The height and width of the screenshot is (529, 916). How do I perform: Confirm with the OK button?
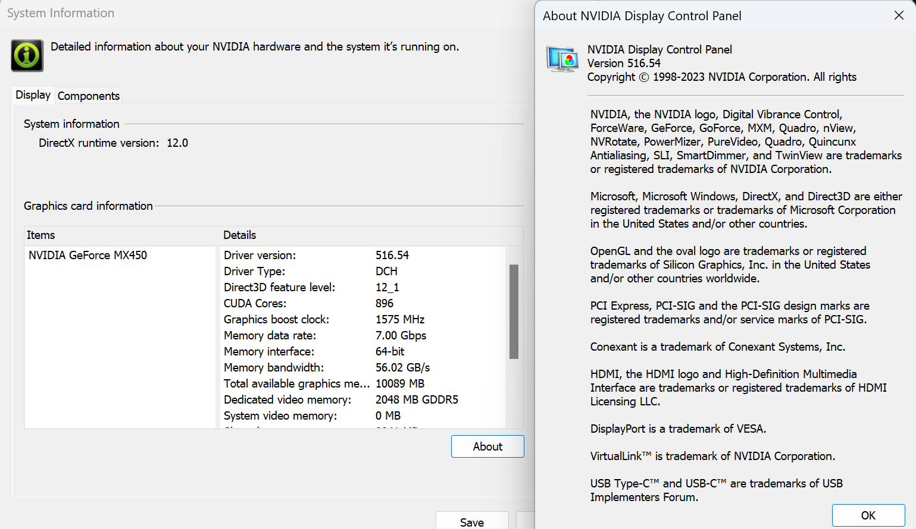868,515
